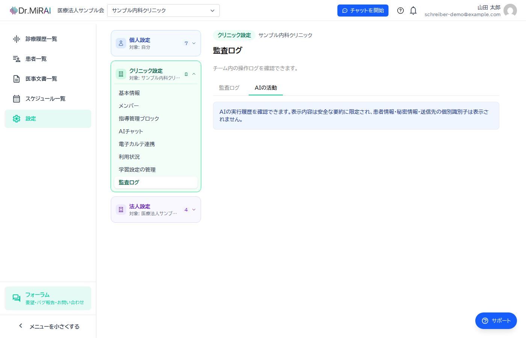Open AIチャット settings item

click(156, 131)
